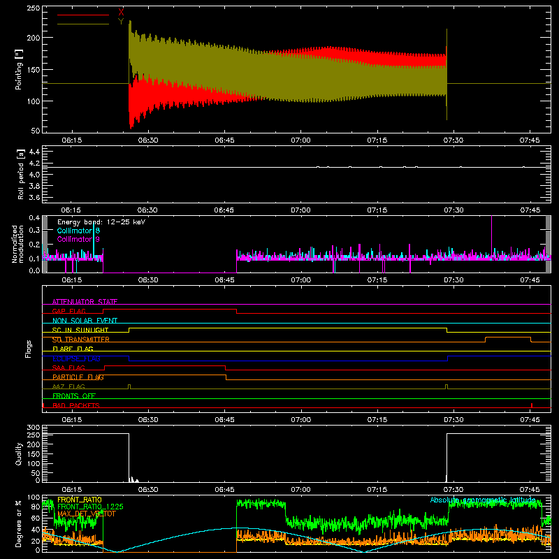
Task: Click the 'Pointing' vertical axis title
Action: 19,69
